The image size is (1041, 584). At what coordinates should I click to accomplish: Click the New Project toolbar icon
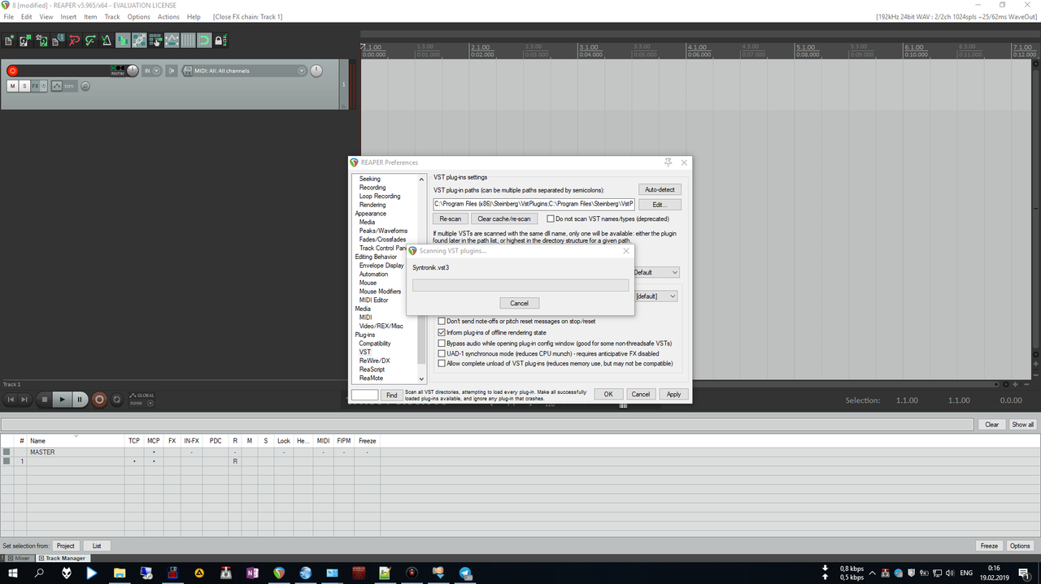coord(9,40)
